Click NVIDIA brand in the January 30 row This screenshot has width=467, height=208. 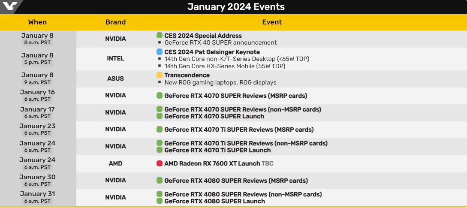coord(115,180)
